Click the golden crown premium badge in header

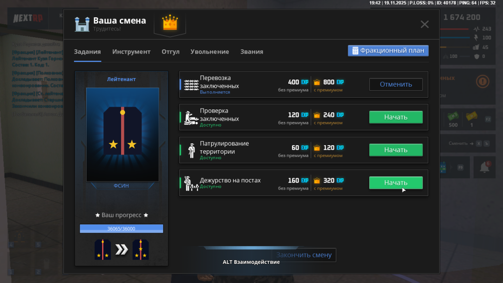point(170,22)
